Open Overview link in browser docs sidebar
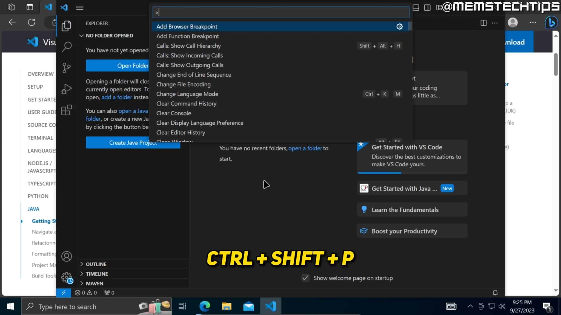Screen dimensions: 561x315 [x=41, y=74]
